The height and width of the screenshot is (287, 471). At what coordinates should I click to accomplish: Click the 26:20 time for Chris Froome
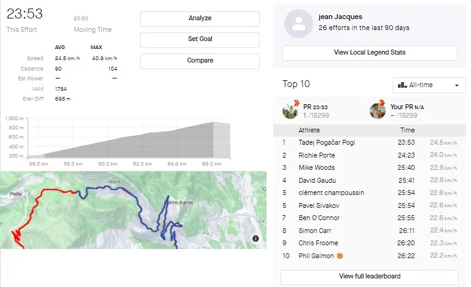[x=406, y=243]
